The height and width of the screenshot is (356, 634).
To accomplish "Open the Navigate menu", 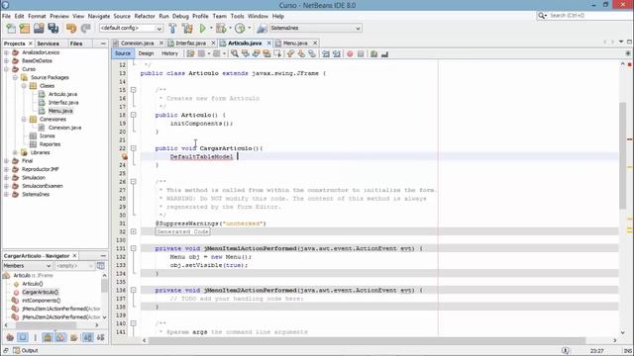I will click(x=99, y=16).
